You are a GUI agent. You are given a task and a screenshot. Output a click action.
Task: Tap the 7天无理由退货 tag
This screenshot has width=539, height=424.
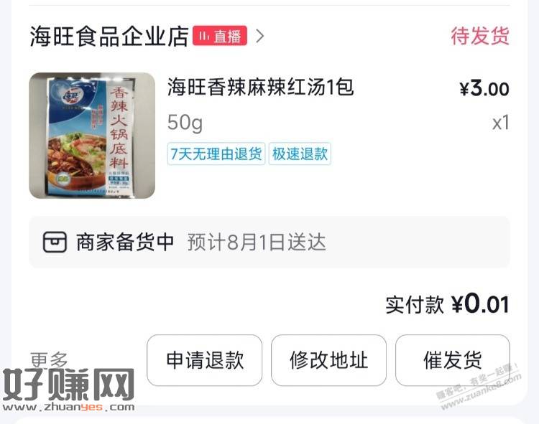[x=216, y=154]
